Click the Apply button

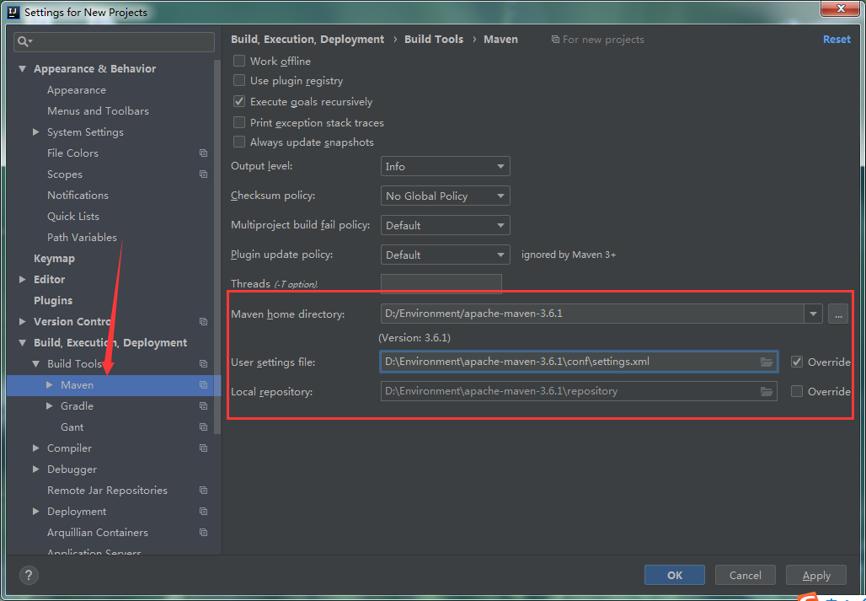[816, 575]
